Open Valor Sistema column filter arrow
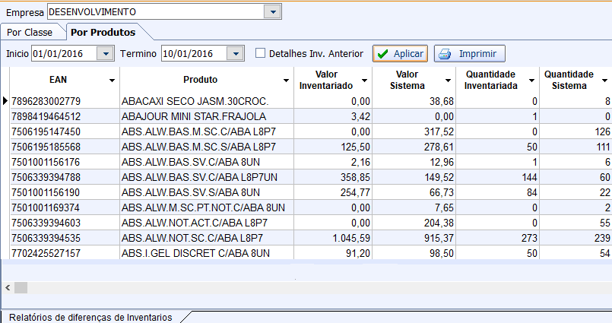 coord(448,80)
